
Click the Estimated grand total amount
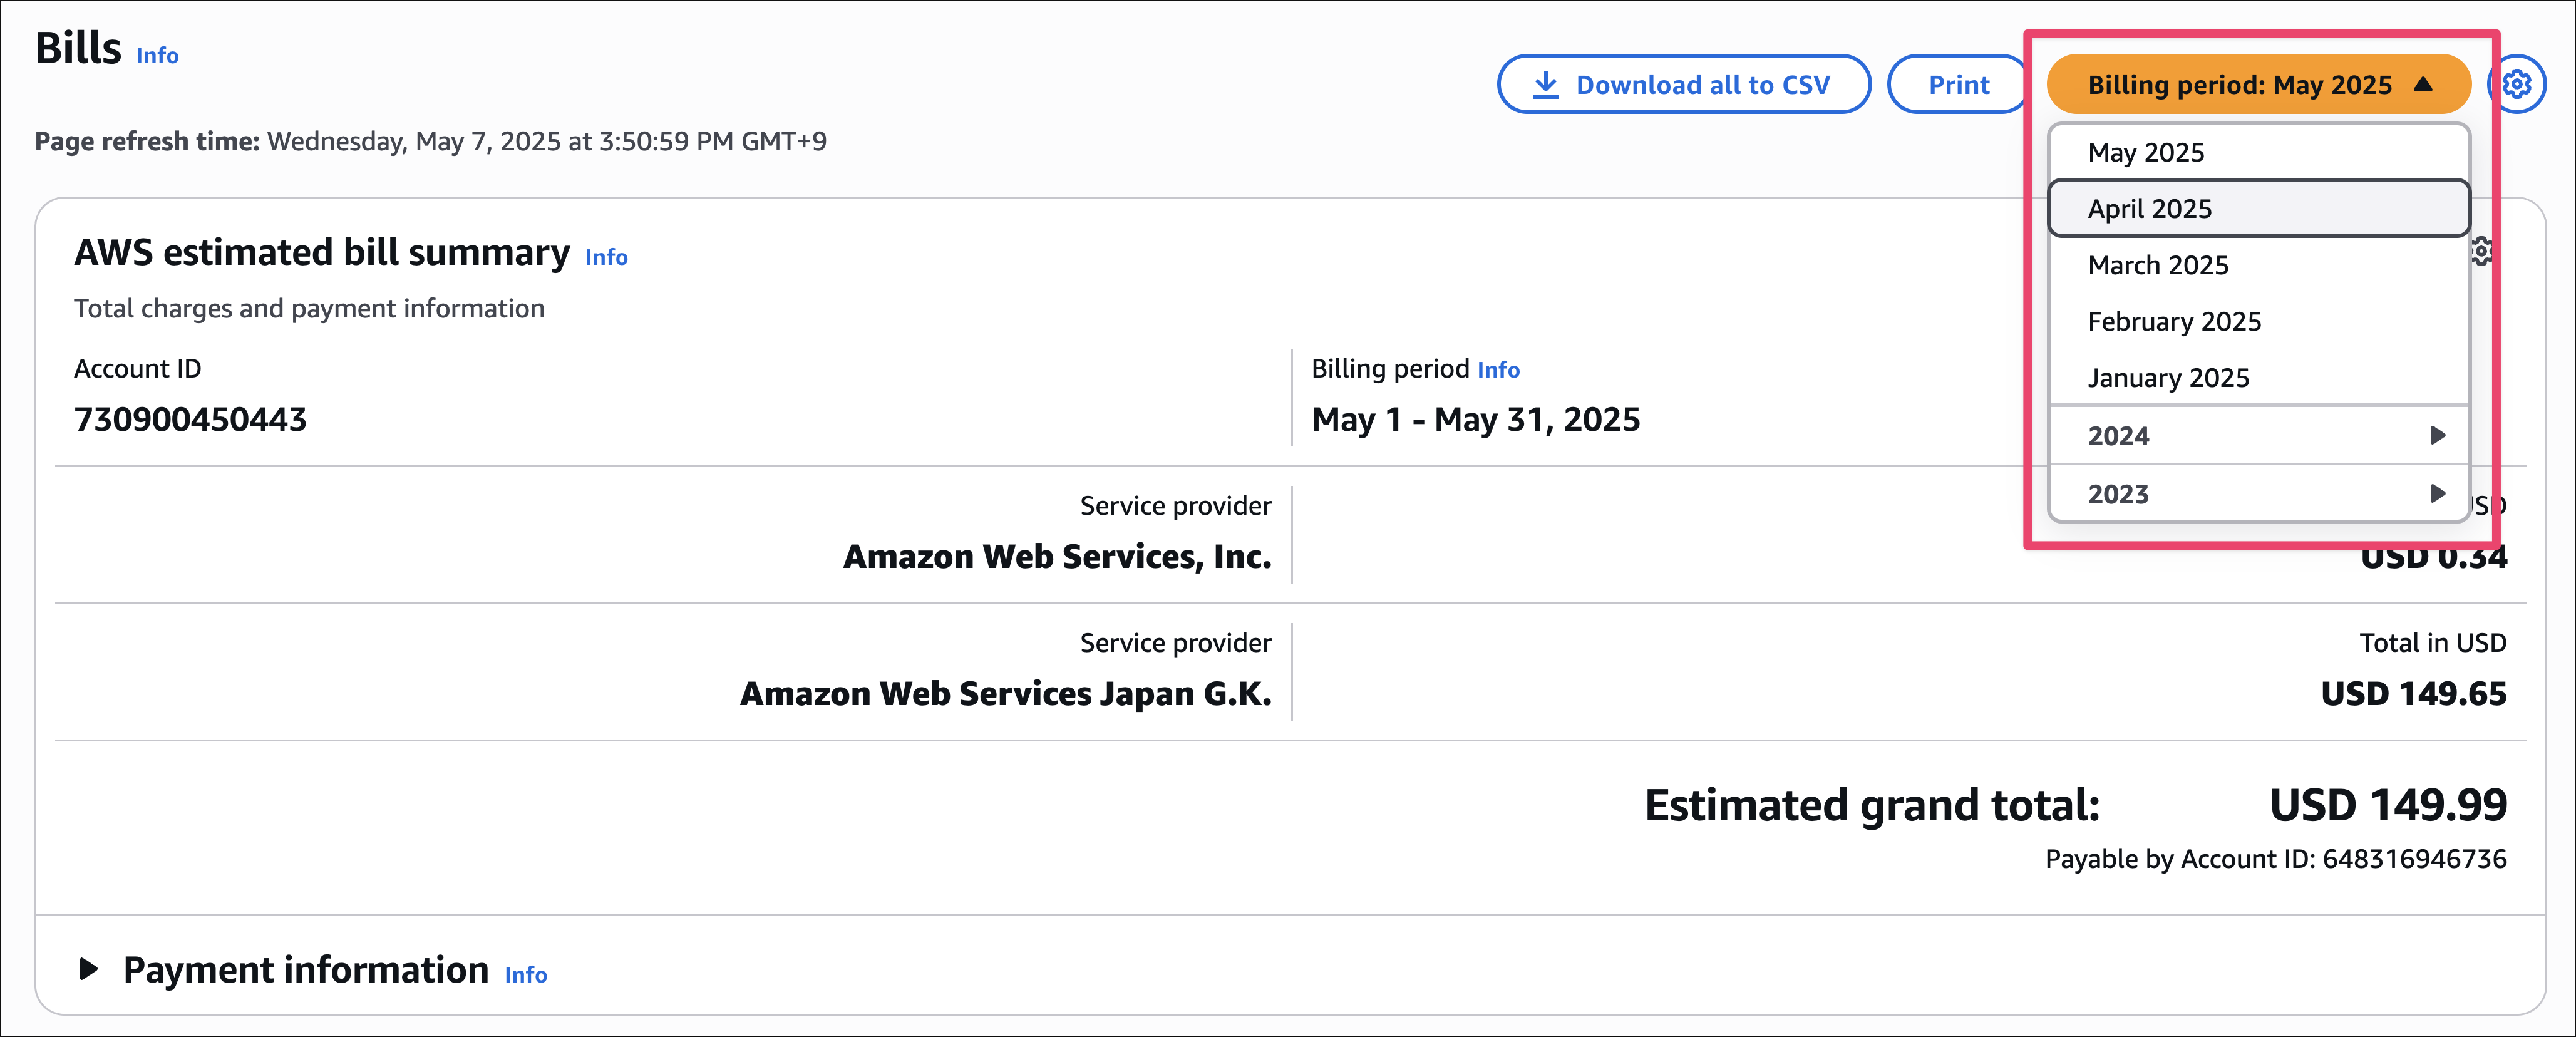click(x=2387, y=805)
